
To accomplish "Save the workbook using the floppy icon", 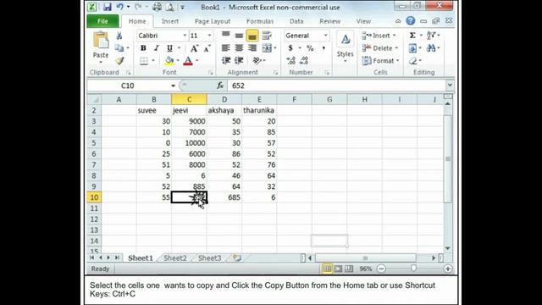I will pos(108,7).
